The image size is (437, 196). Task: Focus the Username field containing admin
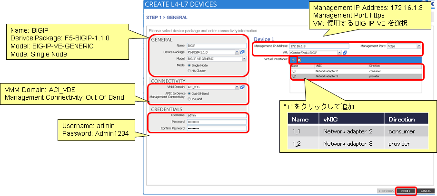[217, 115]
